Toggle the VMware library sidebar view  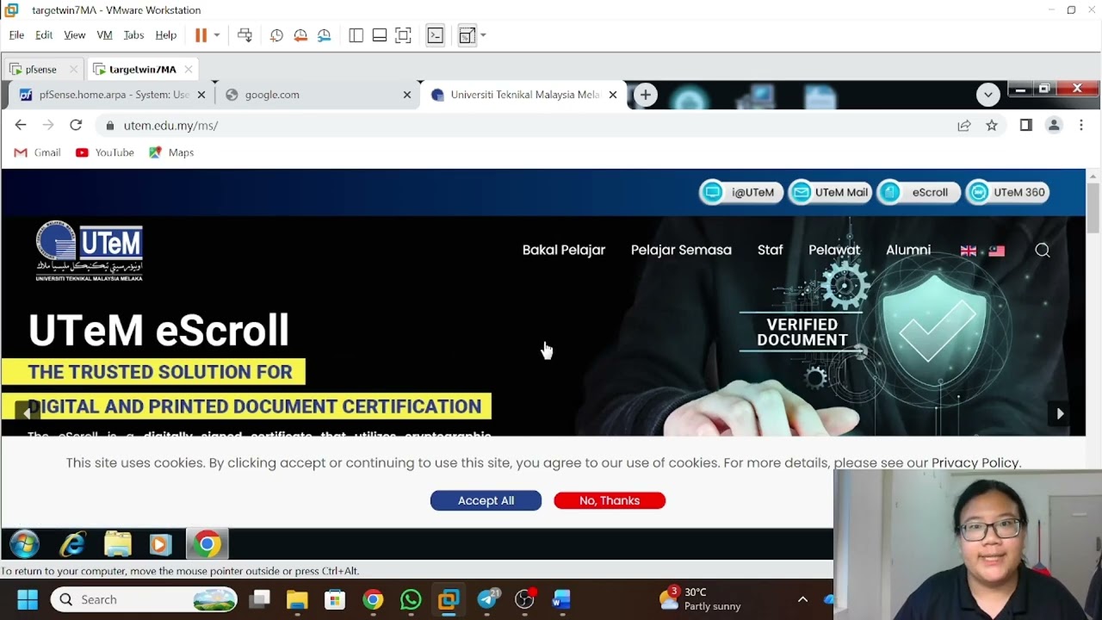pyautogui.click(x=356, y=35)
